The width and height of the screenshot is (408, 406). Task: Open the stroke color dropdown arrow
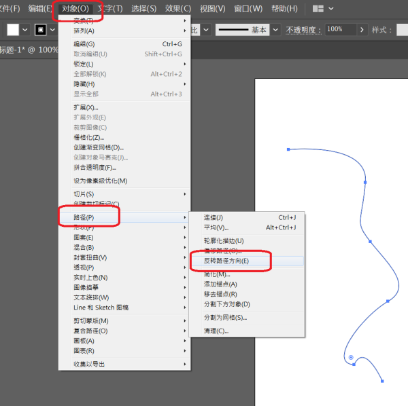[x=52, y=30]
